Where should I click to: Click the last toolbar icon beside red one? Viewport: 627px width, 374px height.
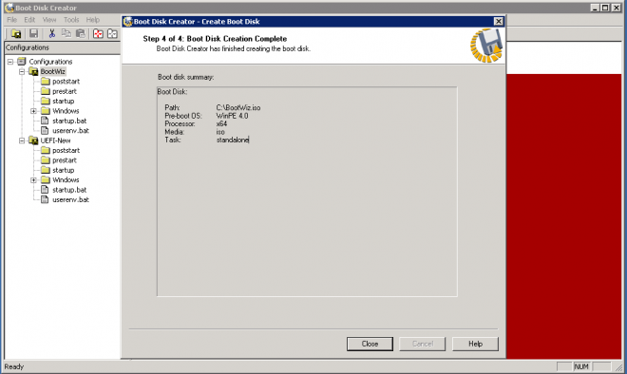coord(112,33)
